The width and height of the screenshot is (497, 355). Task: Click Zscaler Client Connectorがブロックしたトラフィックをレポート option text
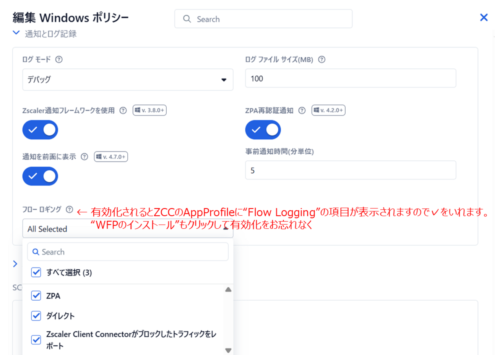(131, 340)
